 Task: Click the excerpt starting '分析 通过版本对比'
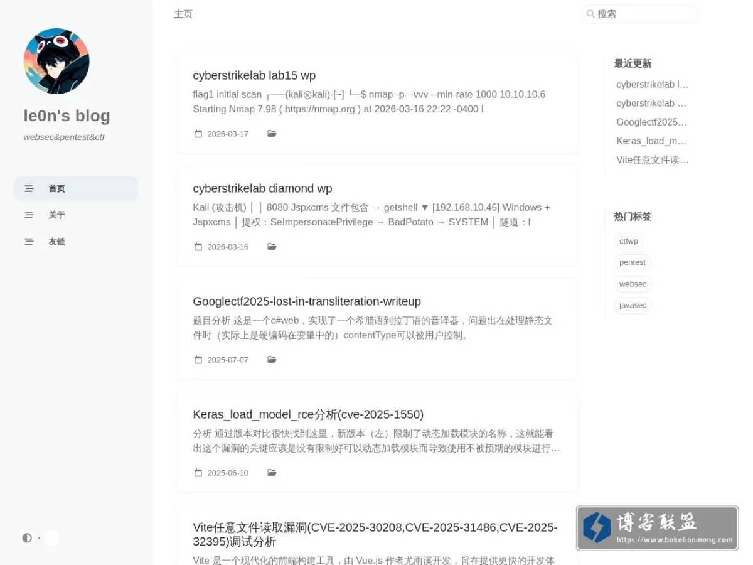376,441
